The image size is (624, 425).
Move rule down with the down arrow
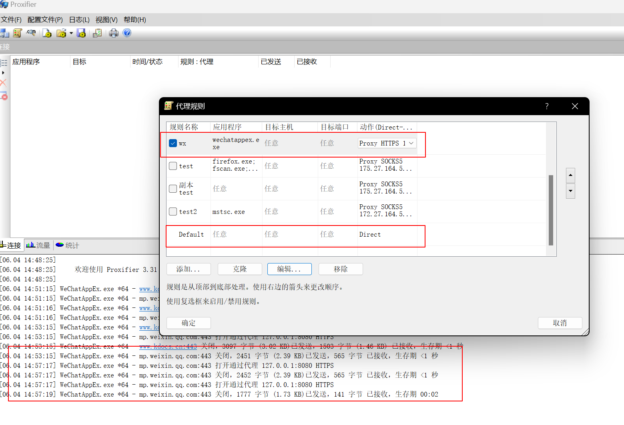click(570, 191)
